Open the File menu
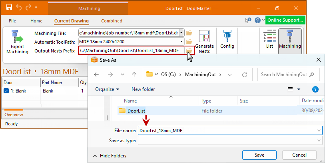The height and width of the screenshot is (163, 325). click(x=12, y=21)
